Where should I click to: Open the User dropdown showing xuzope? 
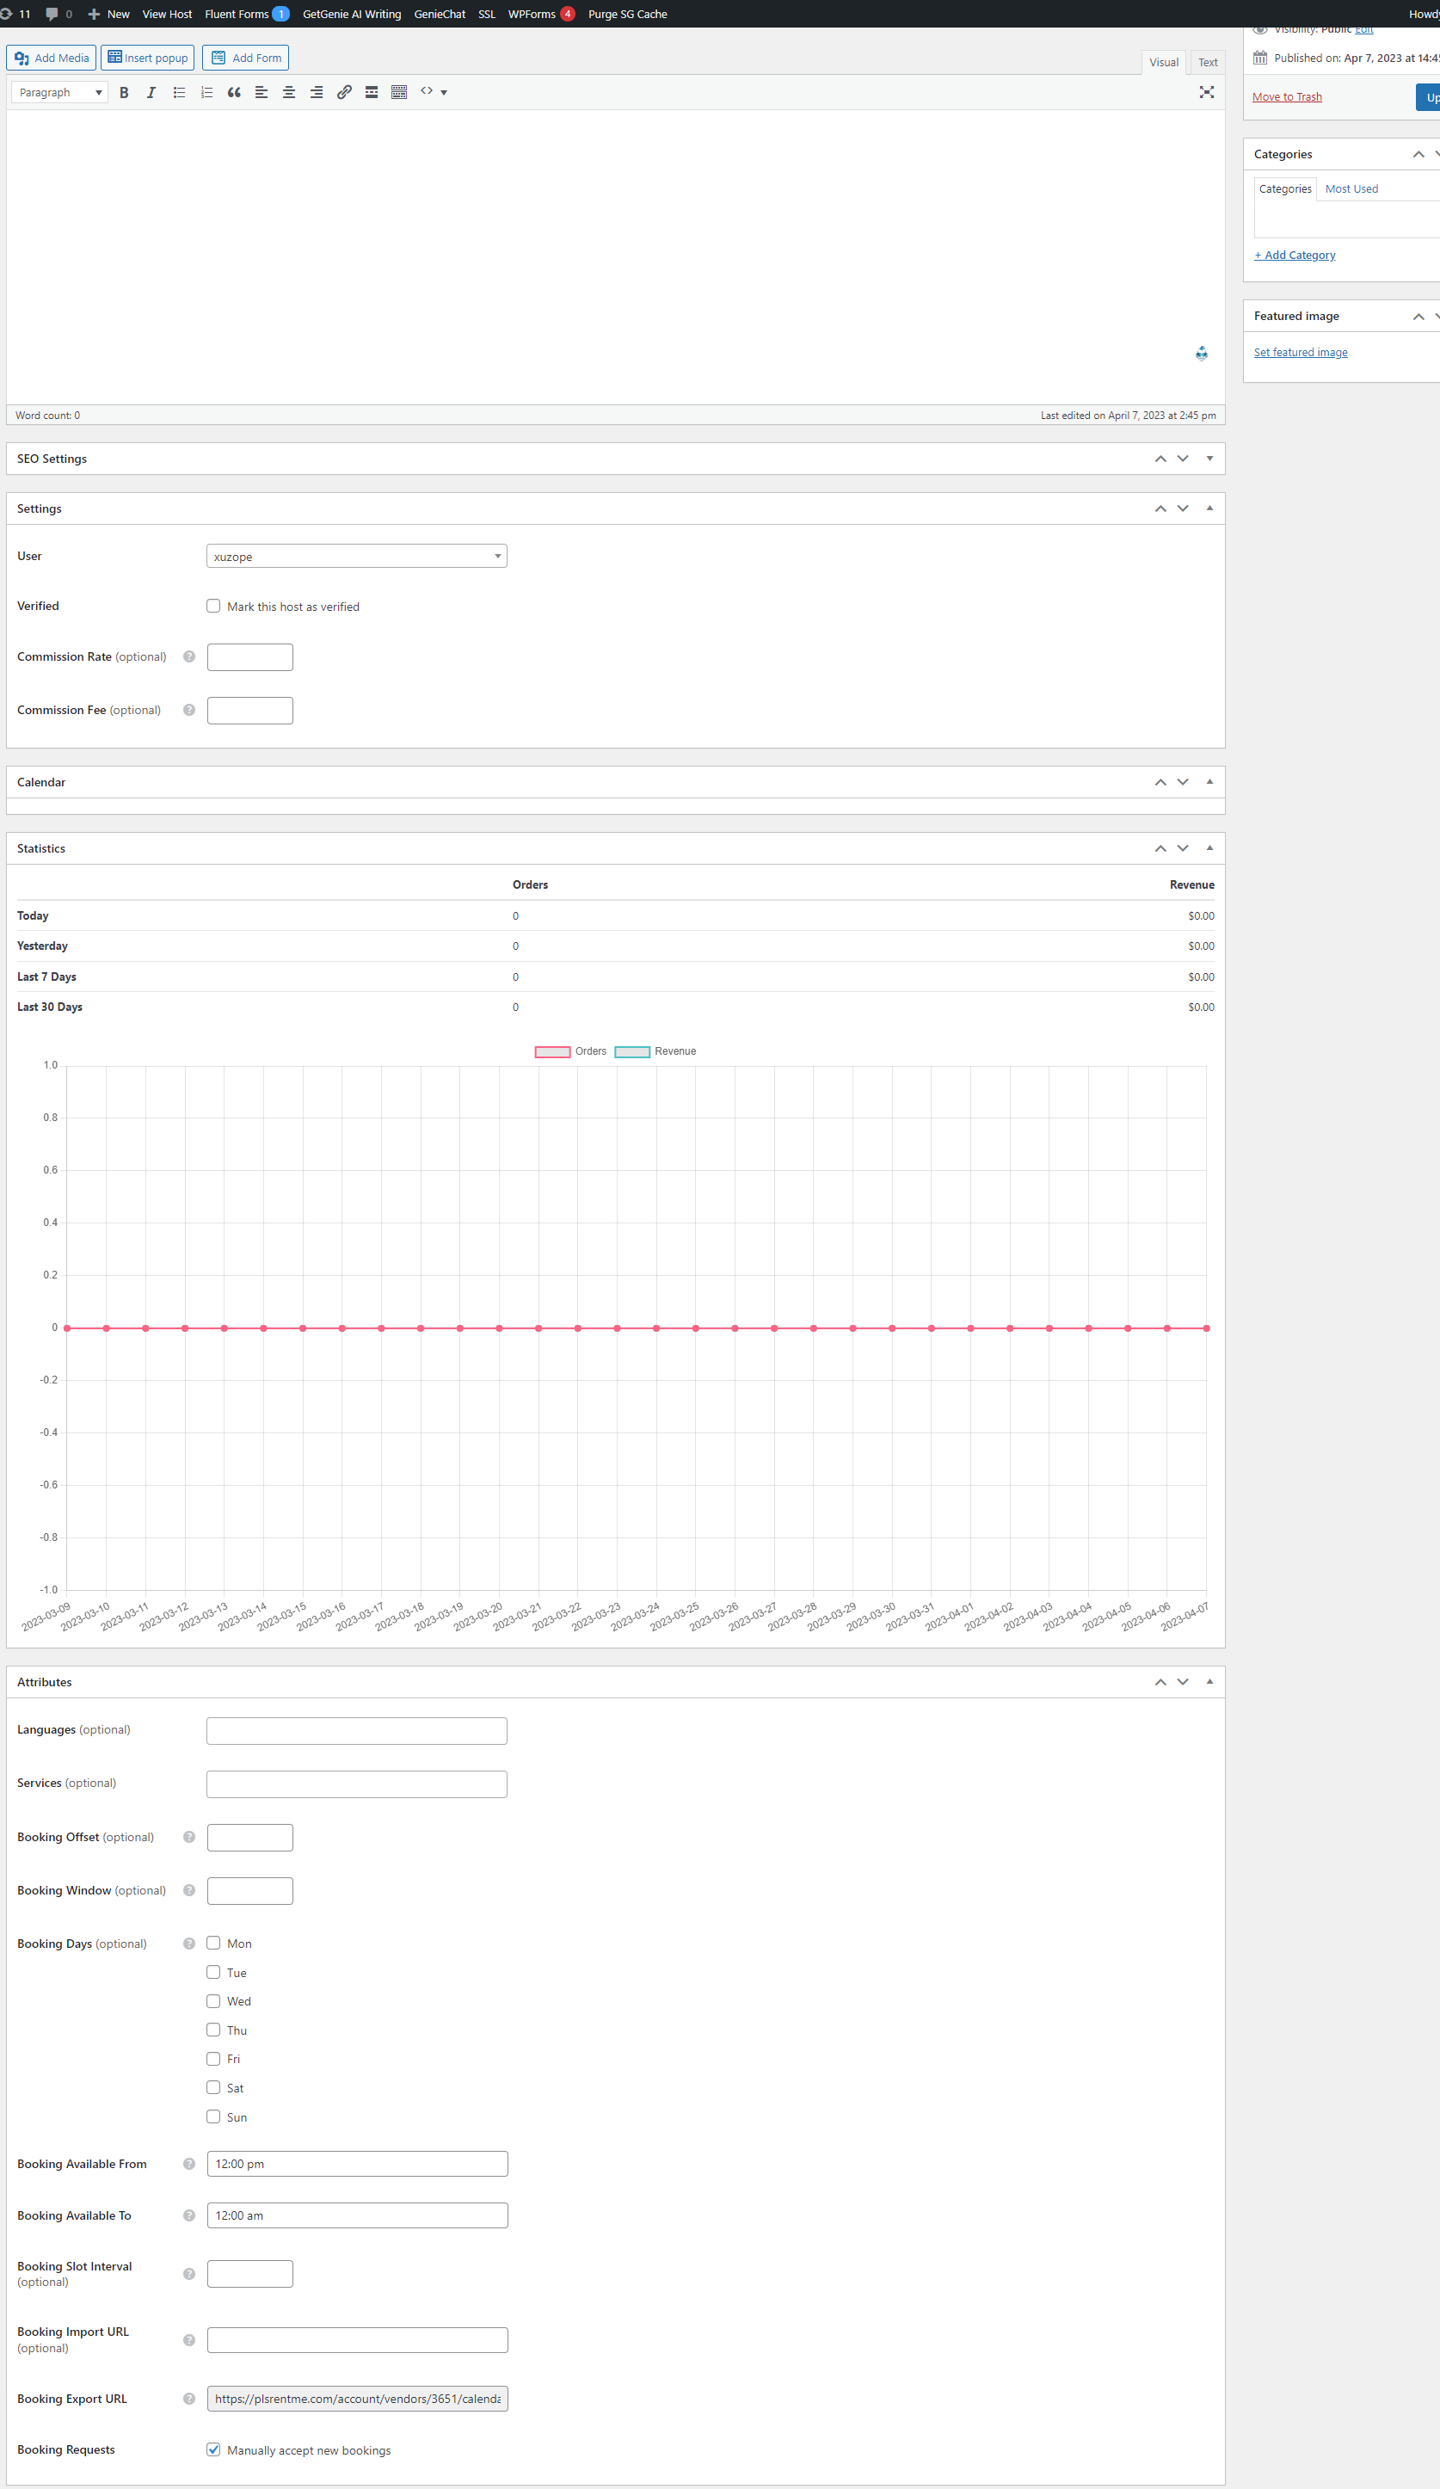click(x=356, y=556)
